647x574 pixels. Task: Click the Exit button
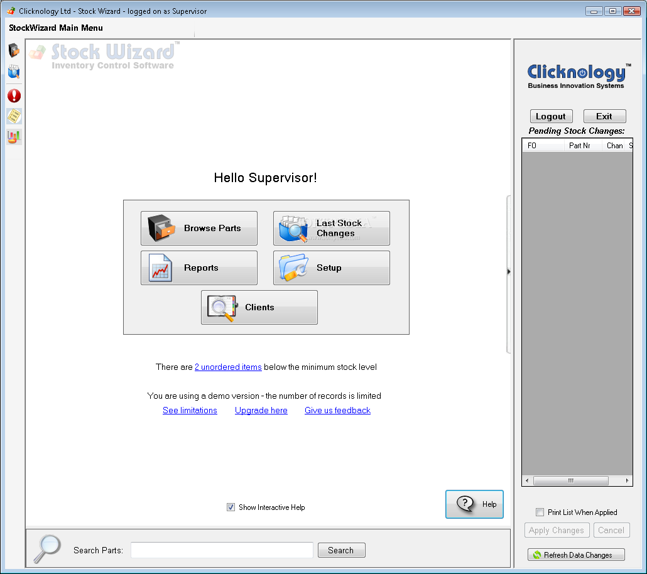click(x=604, y=116)
